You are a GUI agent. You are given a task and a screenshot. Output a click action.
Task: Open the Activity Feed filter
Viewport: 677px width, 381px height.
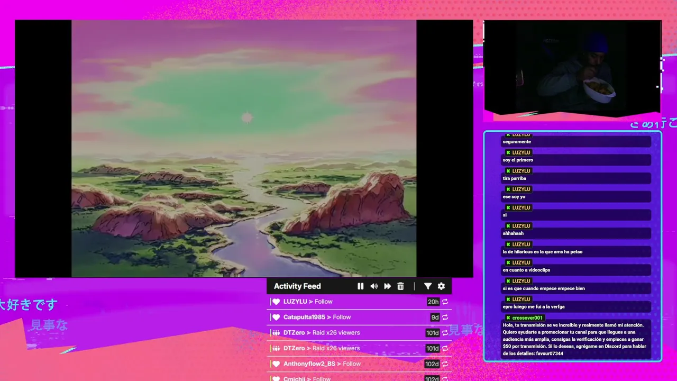coord(428,286)
